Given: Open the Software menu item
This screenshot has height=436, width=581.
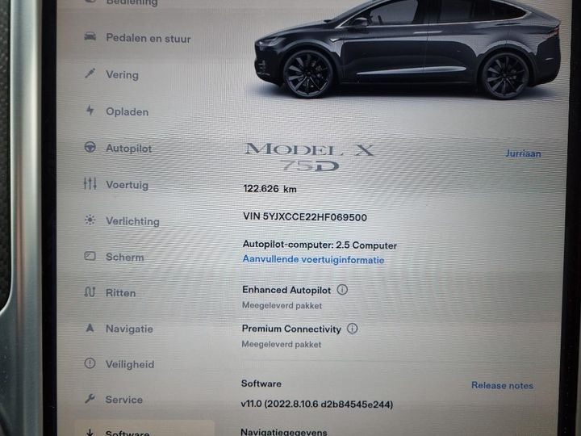Looking at the screenshot, I should [144, 430].
